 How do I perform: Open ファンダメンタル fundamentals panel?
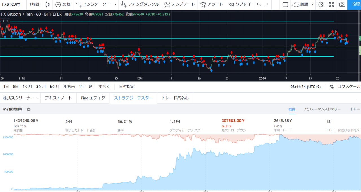click(140, 4)
